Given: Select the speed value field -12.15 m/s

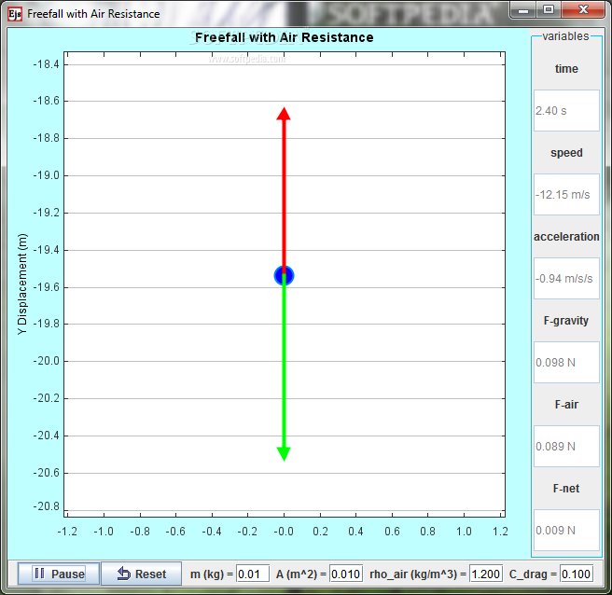Looking at the screenshot, I should [x=566, y=195].
